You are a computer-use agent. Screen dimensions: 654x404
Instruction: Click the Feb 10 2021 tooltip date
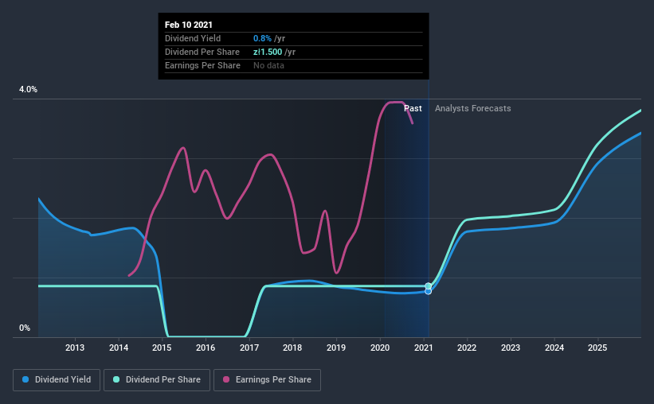pos(189,25)
